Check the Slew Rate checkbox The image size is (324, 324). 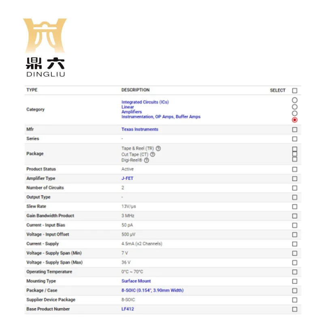295,207
